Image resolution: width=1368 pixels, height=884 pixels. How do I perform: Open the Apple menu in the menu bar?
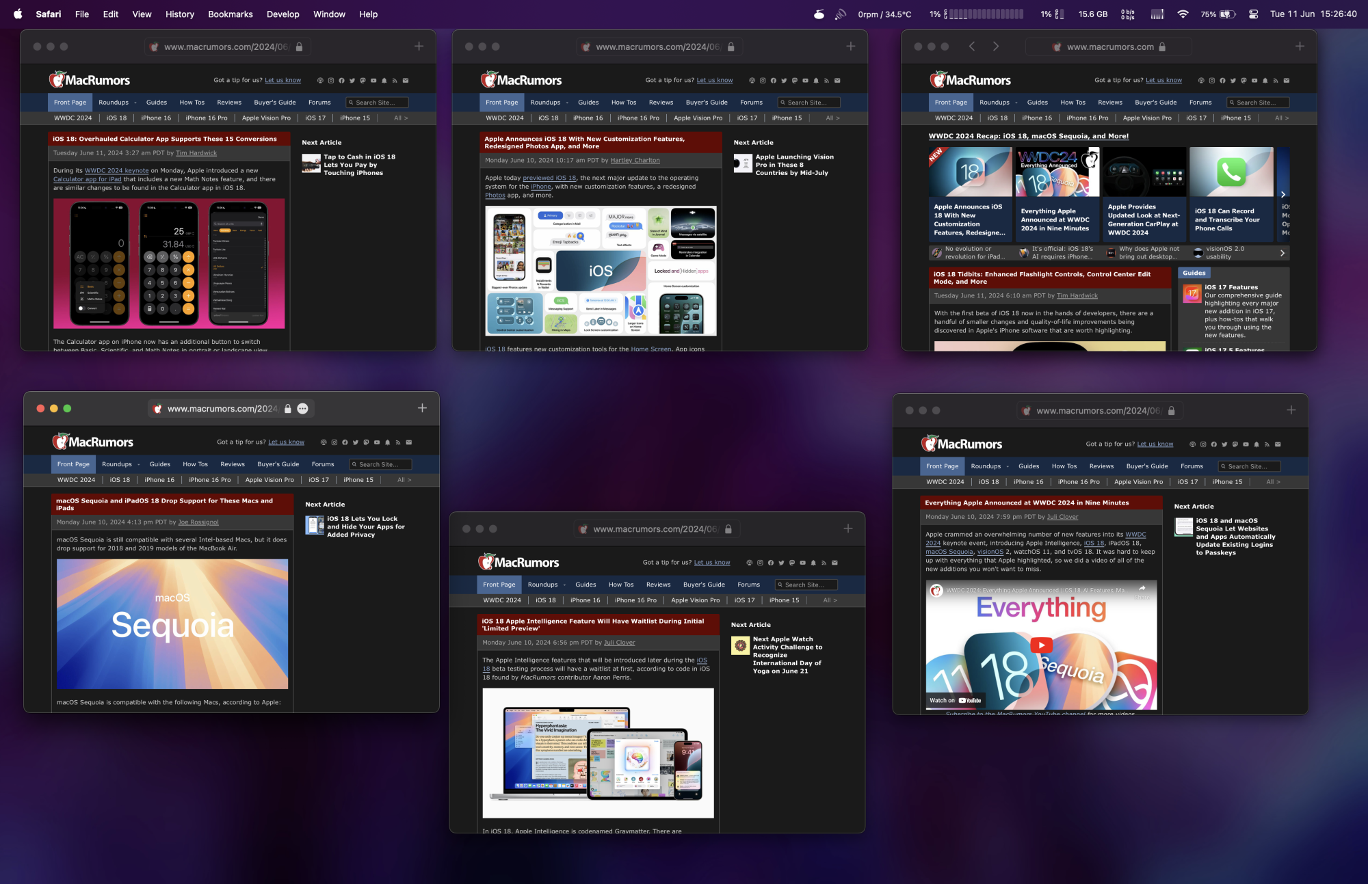click(18, 14)
